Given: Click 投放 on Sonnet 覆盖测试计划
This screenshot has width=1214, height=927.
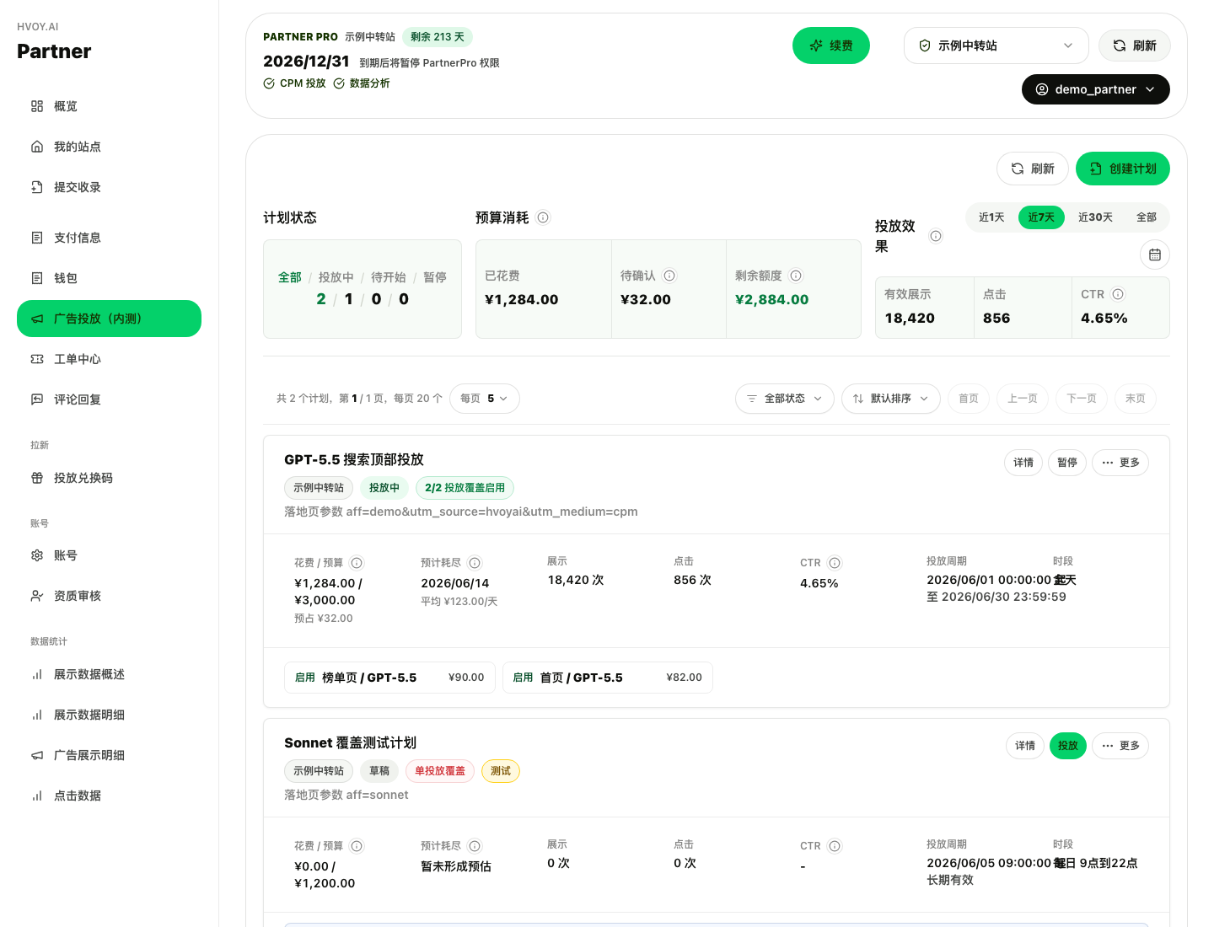Looking at the screenshot, I should tap(1068, 746).
